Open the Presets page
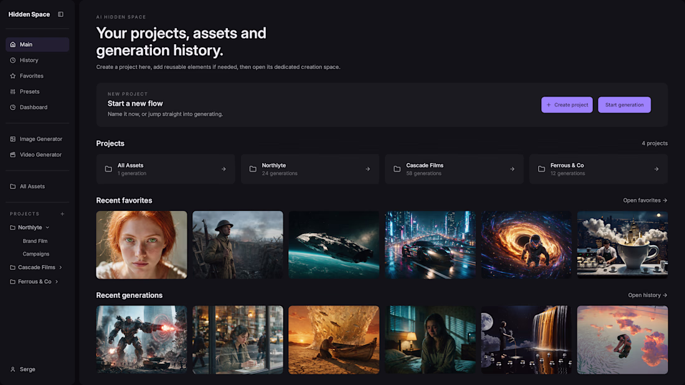Viewport: 685px width, 385px height. pyautogui.click(x=37, y=91)
